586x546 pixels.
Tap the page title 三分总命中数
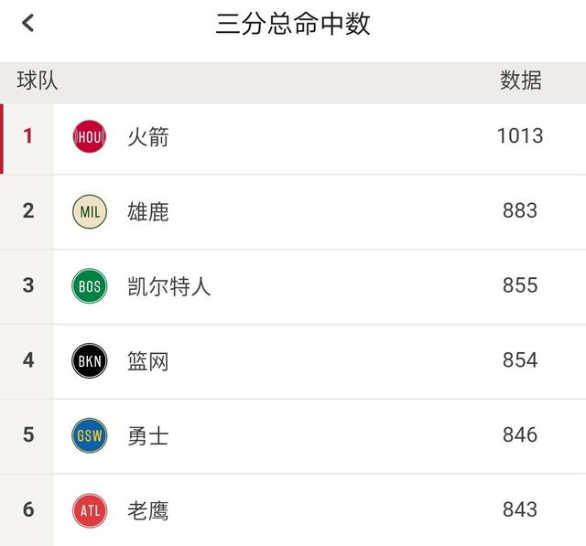coord(293,24)
